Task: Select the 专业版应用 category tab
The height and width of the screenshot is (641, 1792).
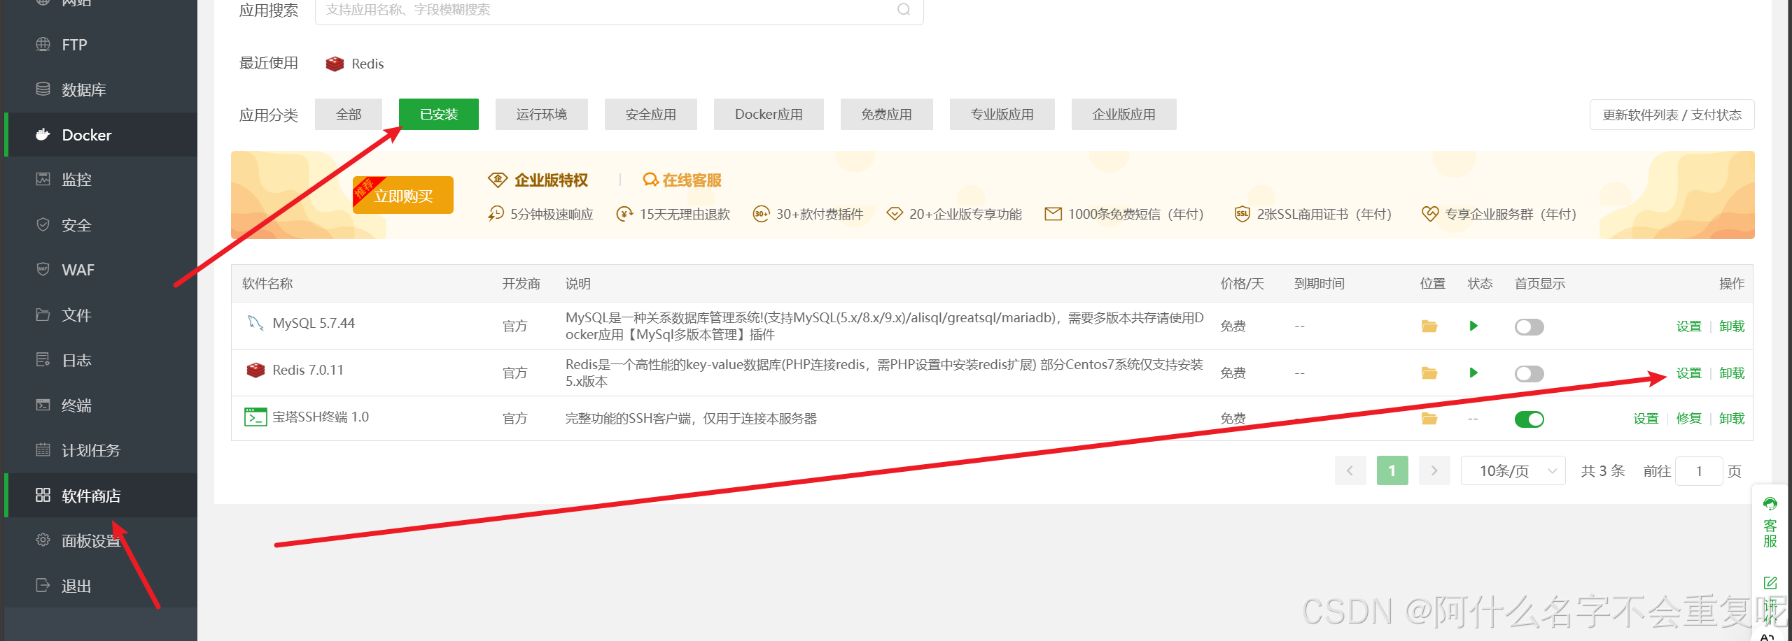Action: (1002, 114)
